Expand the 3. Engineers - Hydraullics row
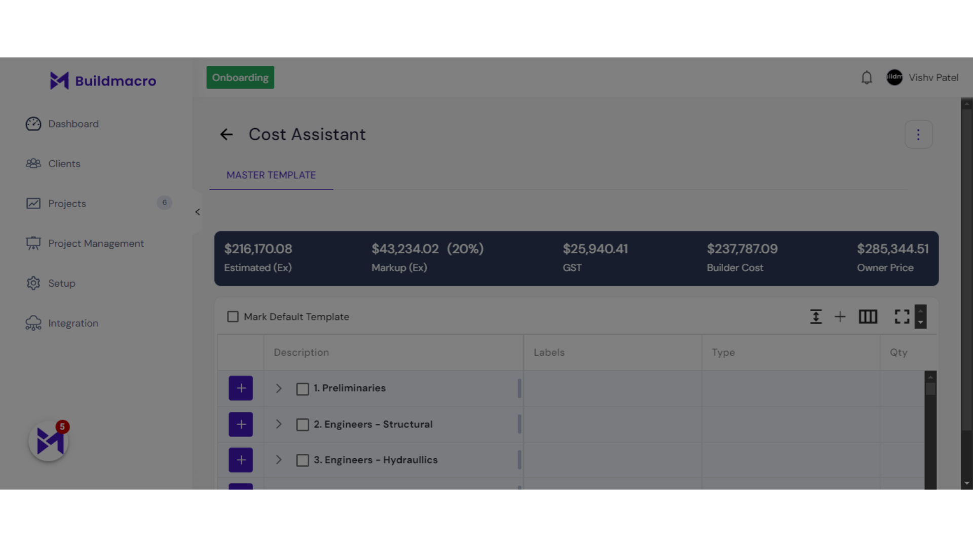The width and height of the screenshot is (973, 547). [x=279, y=460]
